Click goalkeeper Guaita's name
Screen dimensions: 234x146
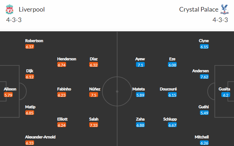pyautogui.click(x=224, y=89)
